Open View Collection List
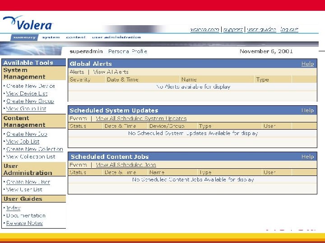The height and width of the screenshot is (243, 325). pyautogui.click(x=31, y=157)
